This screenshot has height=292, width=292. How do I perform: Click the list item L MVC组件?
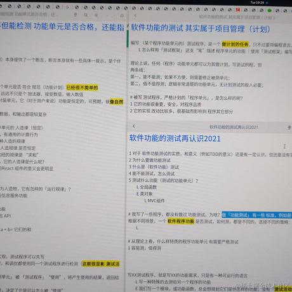(x=154, y=201)
